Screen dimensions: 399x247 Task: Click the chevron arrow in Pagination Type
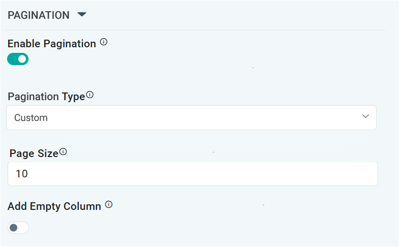pyautogui.click(x=365, y=117)
